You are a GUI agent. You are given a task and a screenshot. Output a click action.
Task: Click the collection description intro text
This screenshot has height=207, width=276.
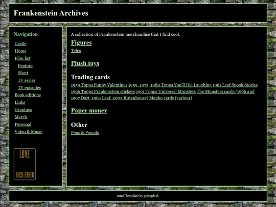[126, 34]
